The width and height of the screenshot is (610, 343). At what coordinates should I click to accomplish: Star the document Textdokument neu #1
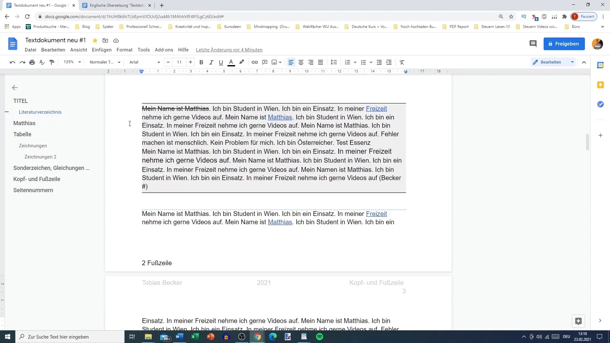(x=95, y=40)
